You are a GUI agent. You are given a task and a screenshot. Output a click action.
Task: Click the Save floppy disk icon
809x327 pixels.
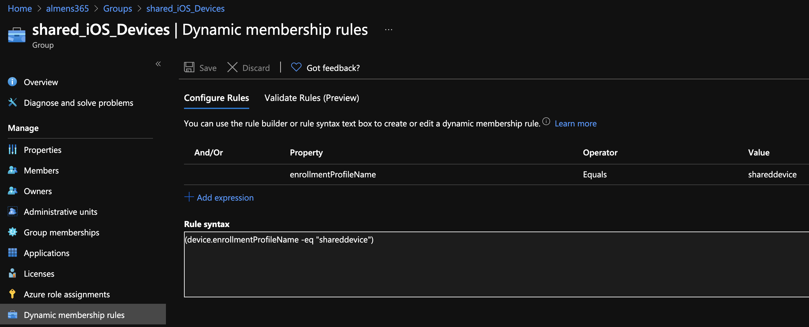pos(189,67)
